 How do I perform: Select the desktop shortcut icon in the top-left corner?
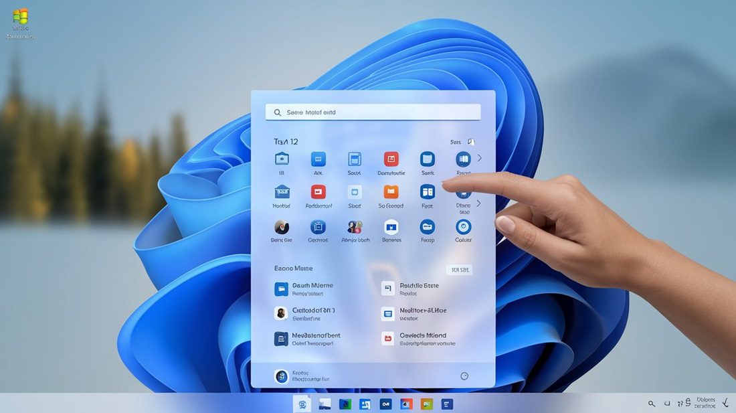click(x=21, y=23)
